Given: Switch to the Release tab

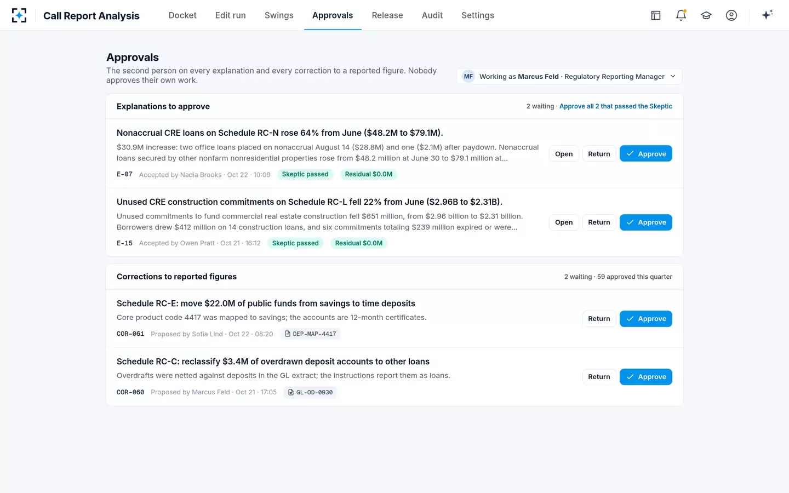Looking at the screenshot, I should click(x=387, y=15).
